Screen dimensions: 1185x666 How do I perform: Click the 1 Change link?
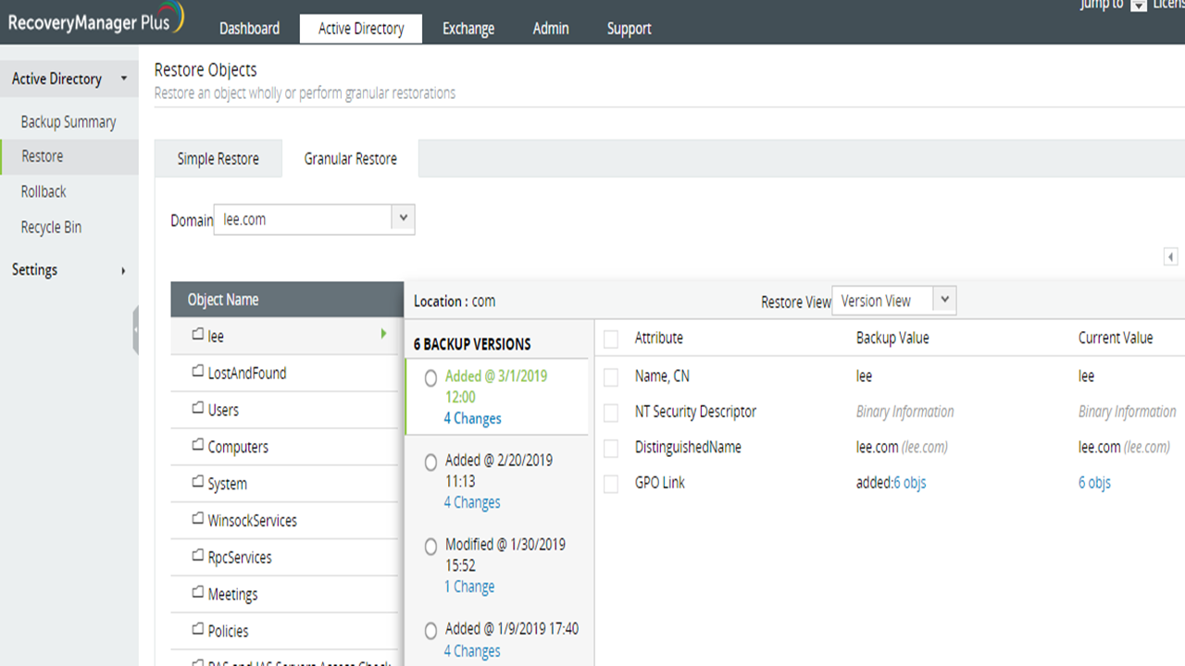click(468, 586)
